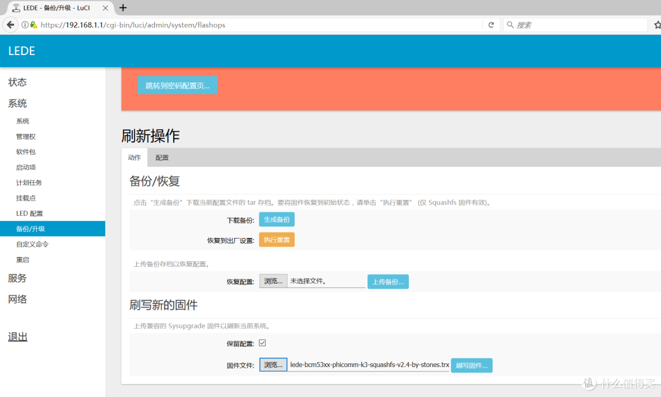Screen dimensions: 661x397
Task: Click the 刷写固件 button
Action: pos(471,365)
